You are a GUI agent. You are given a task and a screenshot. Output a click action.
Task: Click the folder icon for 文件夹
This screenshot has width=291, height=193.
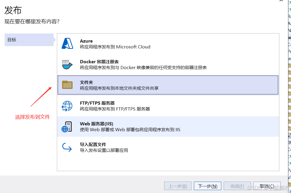(x=67, y=85)
